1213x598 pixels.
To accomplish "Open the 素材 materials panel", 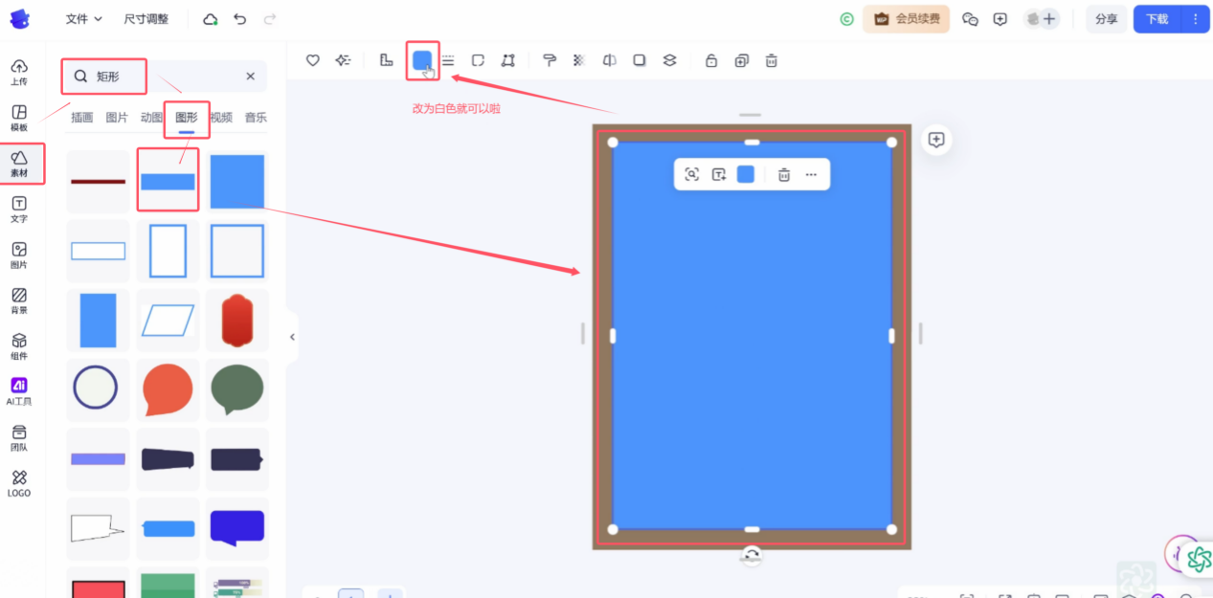I will pyautogui.click(x=19, y=164).
